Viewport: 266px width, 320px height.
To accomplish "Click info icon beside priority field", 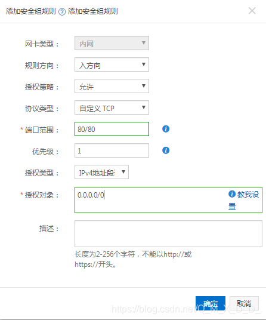I will (x=166, y=150).
